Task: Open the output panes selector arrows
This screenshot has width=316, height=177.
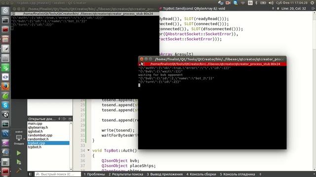Action: 260,174
